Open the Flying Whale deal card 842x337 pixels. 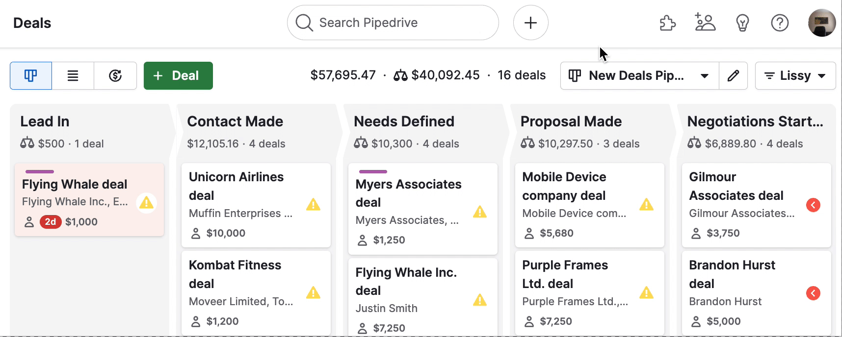click(x=74, y=184)
